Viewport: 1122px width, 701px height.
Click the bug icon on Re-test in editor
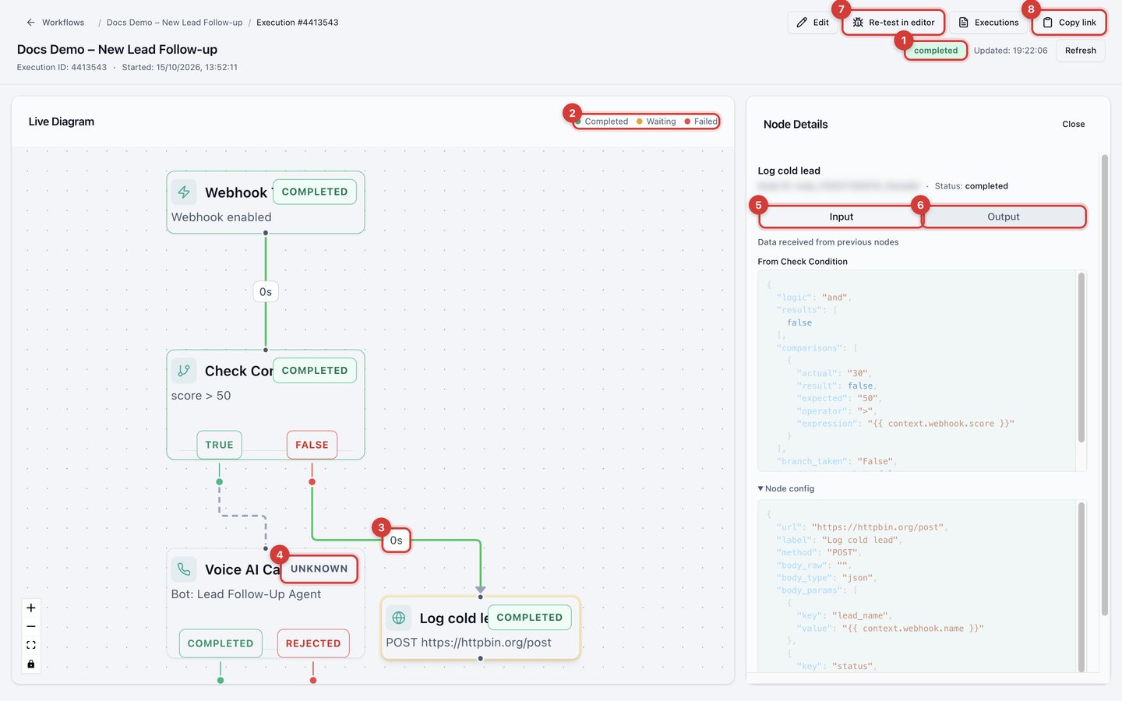(x=858, y=23)
